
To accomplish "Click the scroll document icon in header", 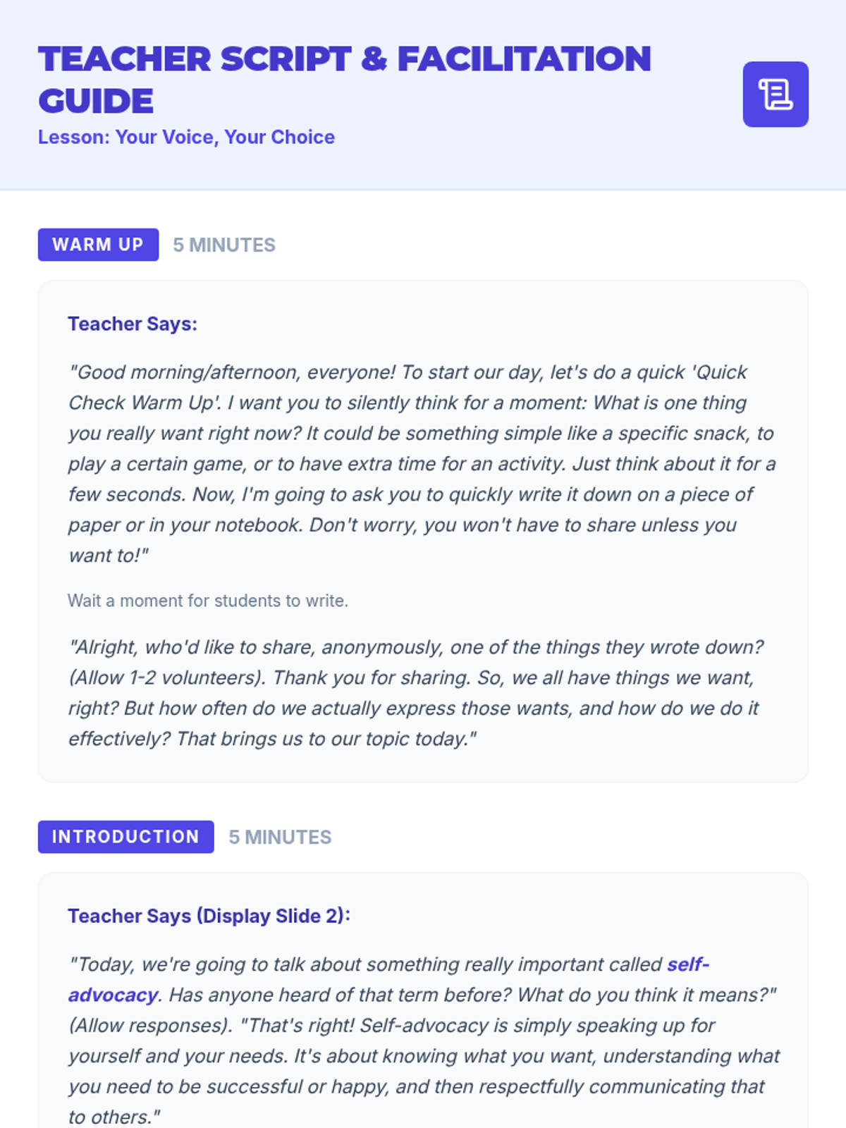I will click(x=775, y=94).
